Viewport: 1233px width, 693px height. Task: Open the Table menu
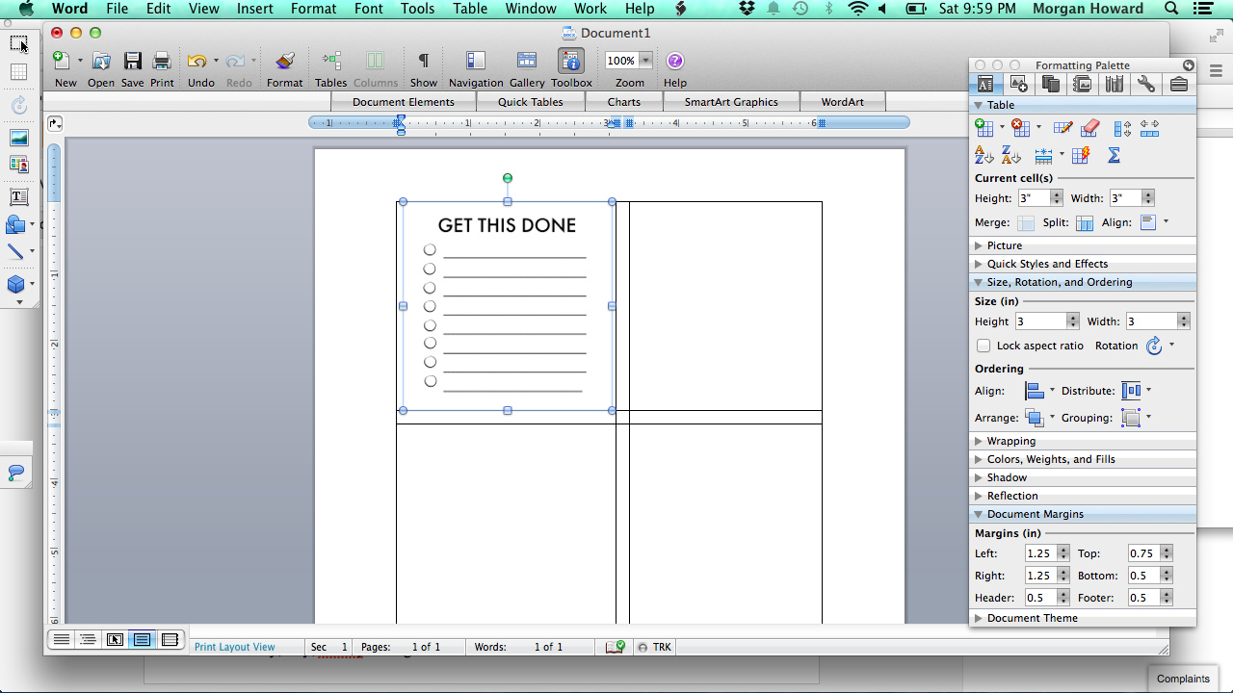[x=470, y=9]
